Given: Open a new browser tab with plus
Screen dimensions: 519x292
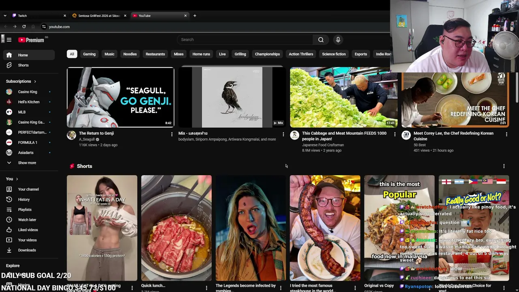Looking at the screenshot, I should (195, 16).
